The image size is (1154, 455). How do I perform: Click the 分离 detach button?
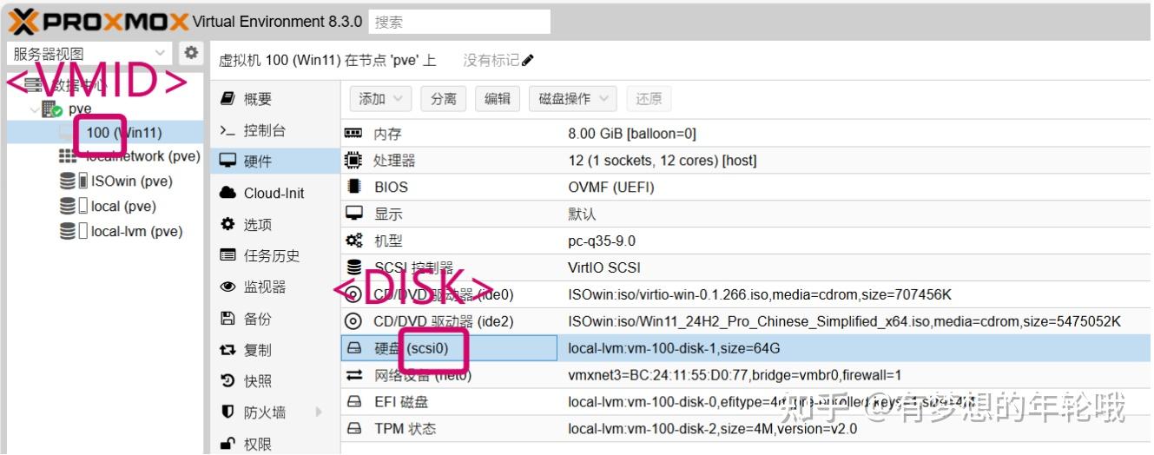(x=443, y=99)
